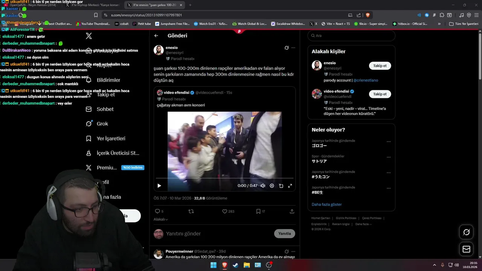
Task: Like the post with 283 likes
Action: pos(228,212)
